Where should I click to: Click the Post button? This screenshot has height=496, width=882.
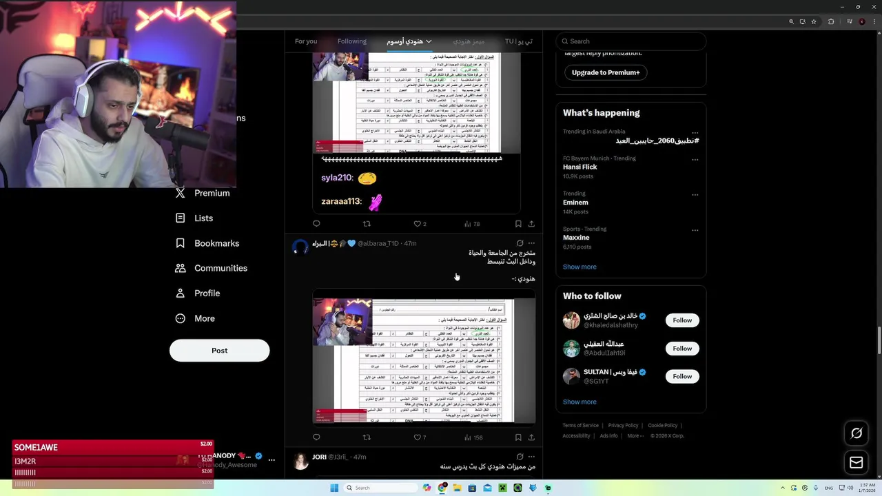[219, 351]
